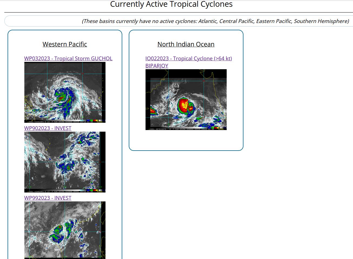Select the Western Pacific basin heading
This screenshot has height=259, width=353.
click(x=65, y=44)
